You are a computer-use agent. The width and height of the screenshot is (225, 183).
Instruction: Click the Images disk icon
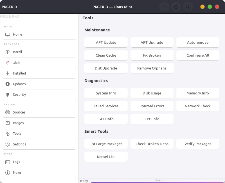[8, 123]
